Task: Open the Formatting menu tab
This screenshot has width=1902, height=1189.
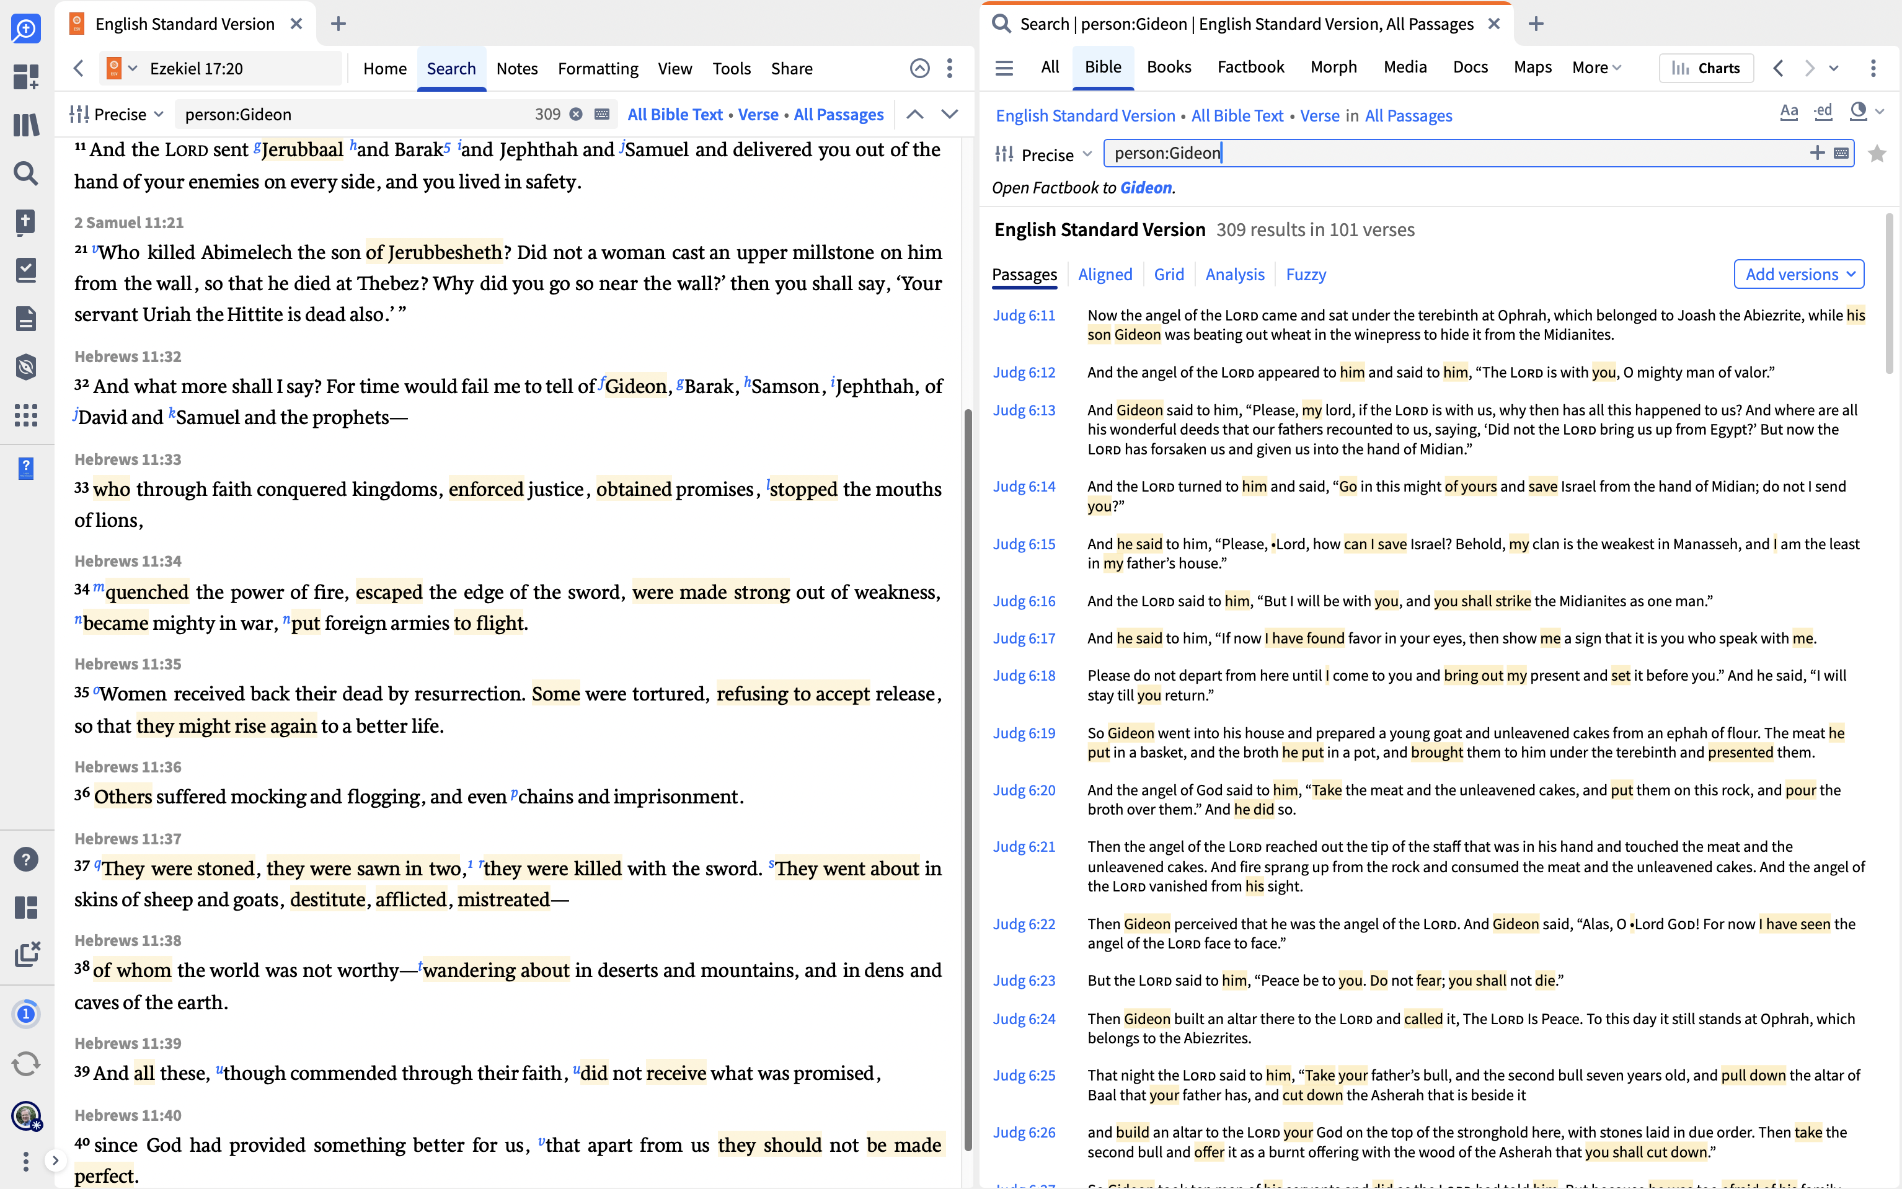Action: (x=598, y=68)
